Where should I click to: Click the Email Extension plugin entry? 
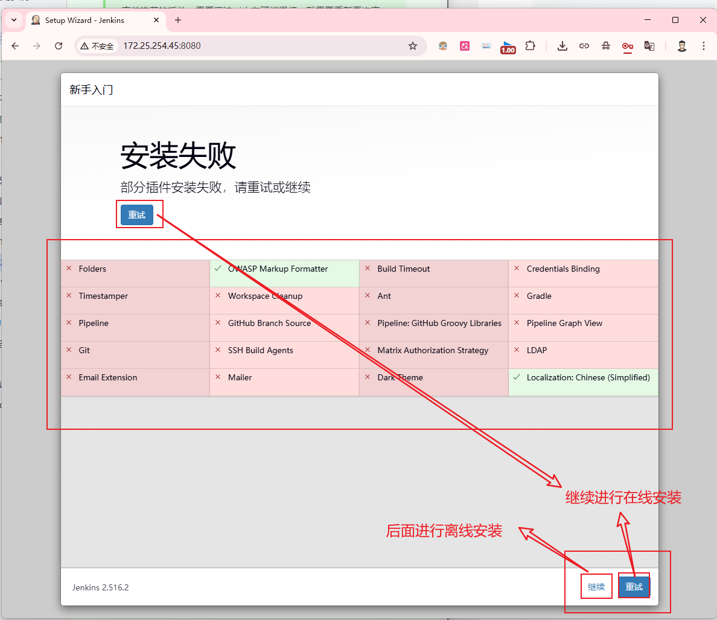tap(135, 382)
